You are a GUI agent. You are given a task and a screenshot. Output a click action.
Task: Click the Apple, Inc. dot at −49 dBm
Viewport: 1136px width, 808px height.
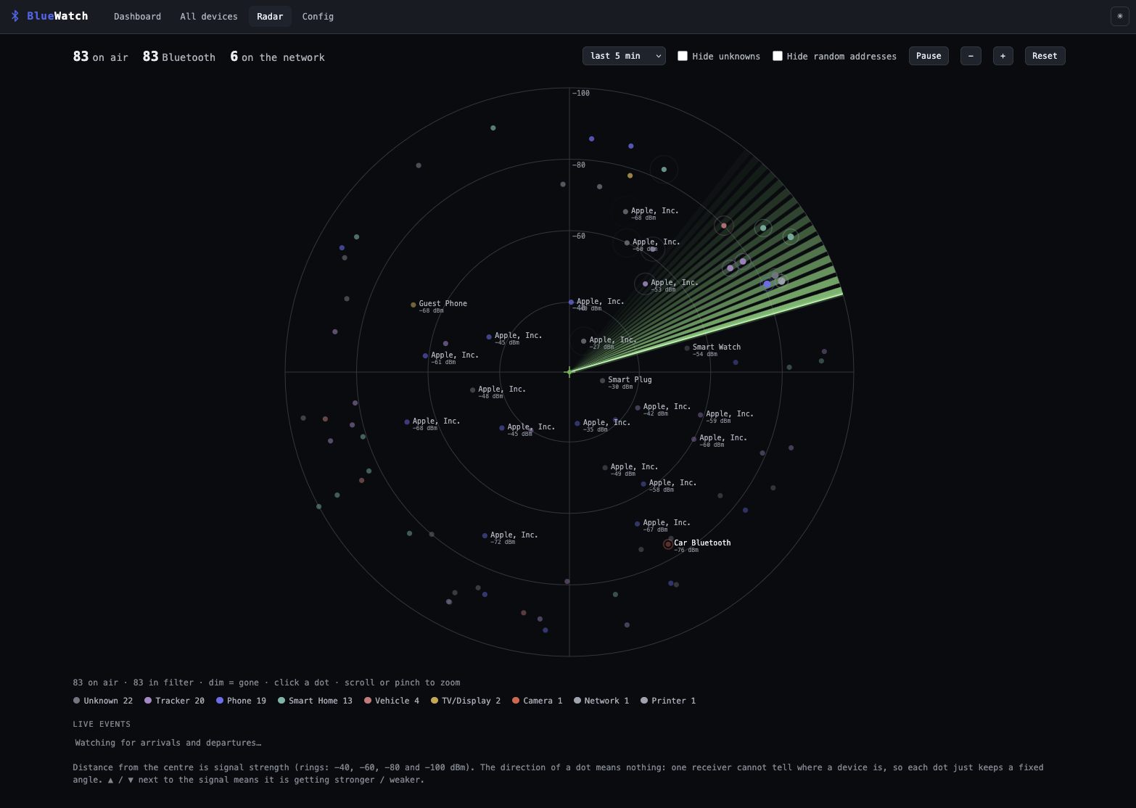click(x=605, y=468)
